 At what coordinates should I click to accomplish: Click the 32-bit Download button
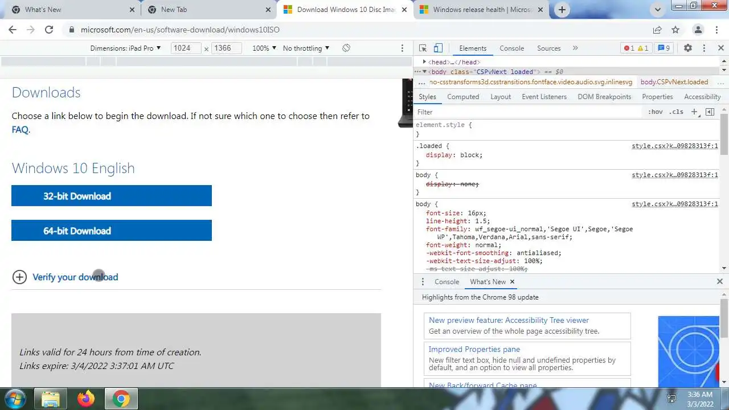[x=112, y=196]
